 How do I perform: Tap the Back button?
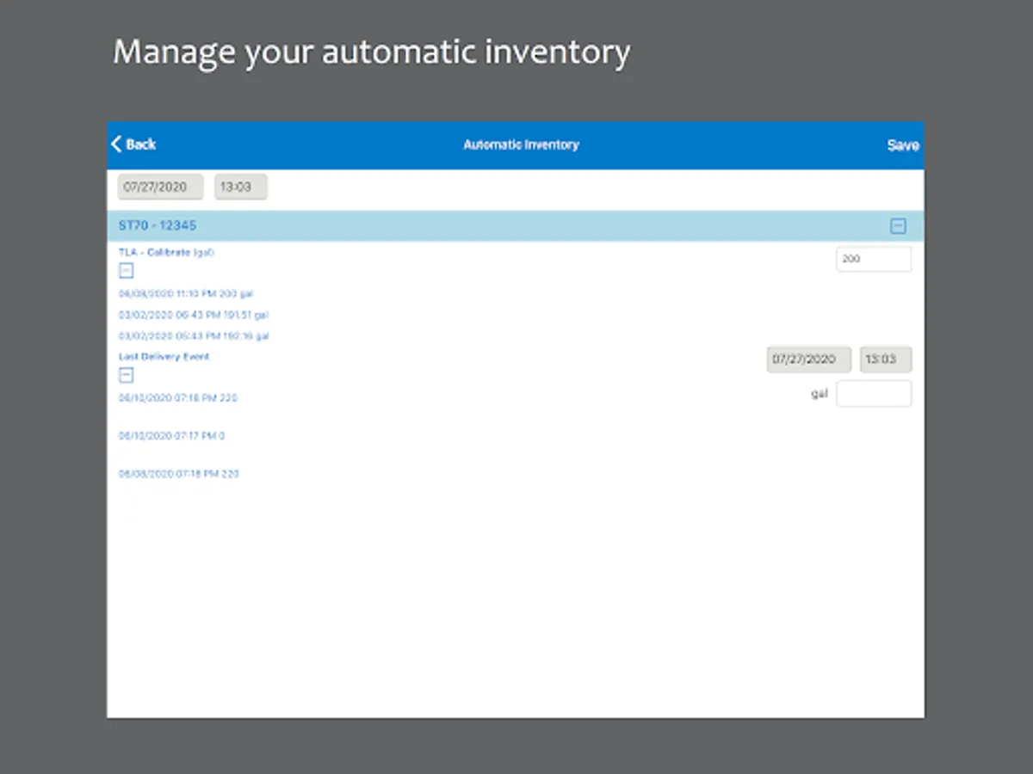tap(135, 144)
